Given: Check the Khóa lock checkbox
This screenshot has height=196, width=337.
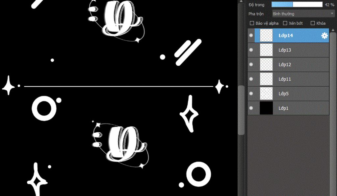Looking at the screenshot, I should point(313,23).
